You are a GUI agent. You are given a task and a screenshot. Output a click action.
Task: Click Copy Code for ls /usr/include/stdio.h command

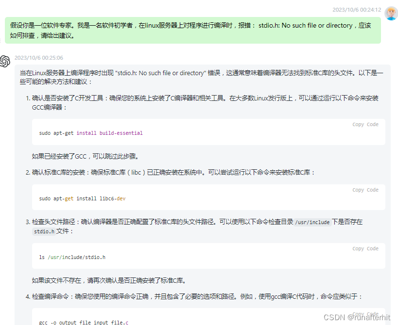pyautogui.click(x=365, y=248)
